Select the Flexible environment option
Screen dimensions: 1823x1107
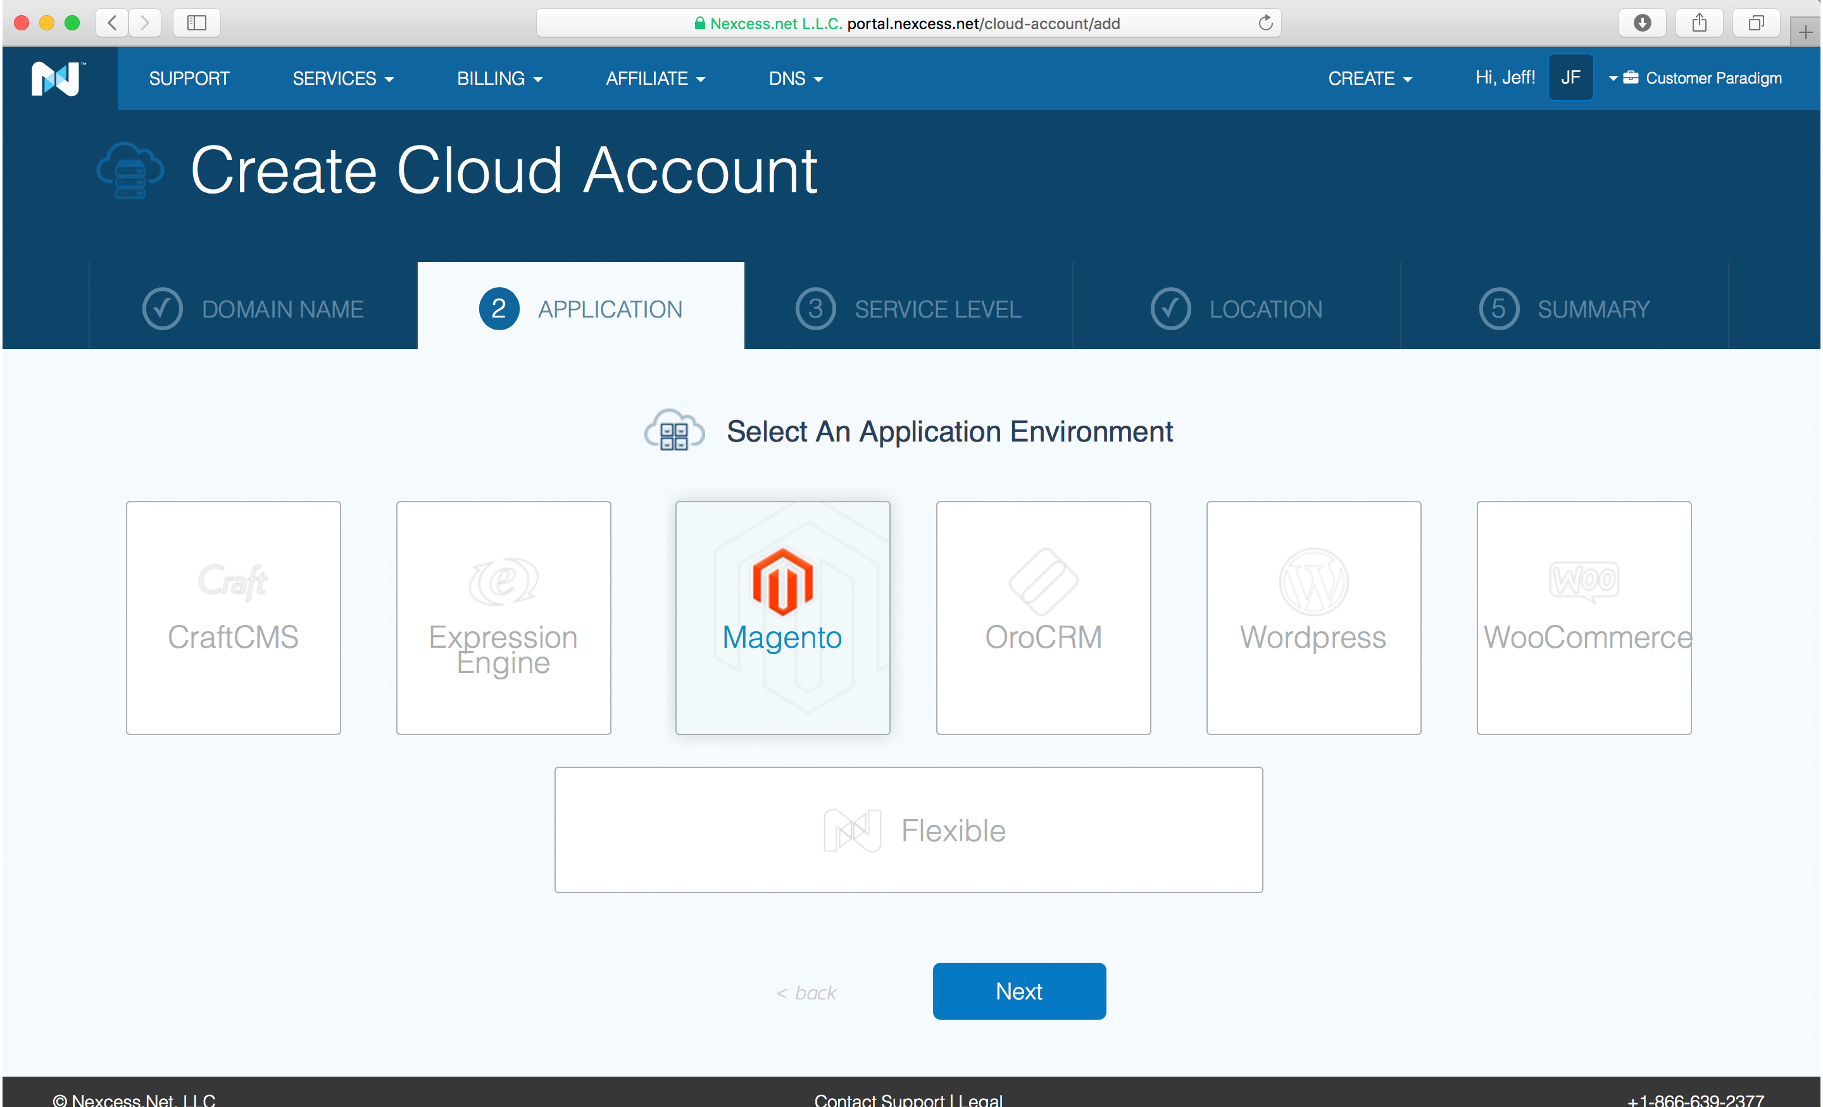(908, 830)
